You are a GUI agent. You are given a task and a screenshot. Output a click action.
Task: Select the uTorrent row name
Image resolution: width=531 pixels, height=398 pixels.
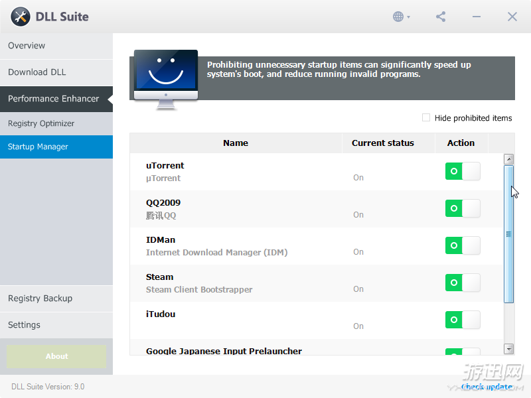[x=165, y=166]
